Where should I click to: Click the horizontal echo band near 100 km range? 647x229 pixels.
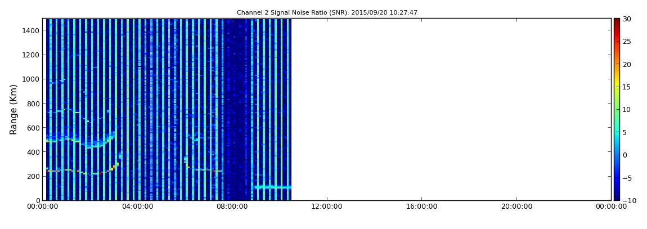click(x=273, y=187)
